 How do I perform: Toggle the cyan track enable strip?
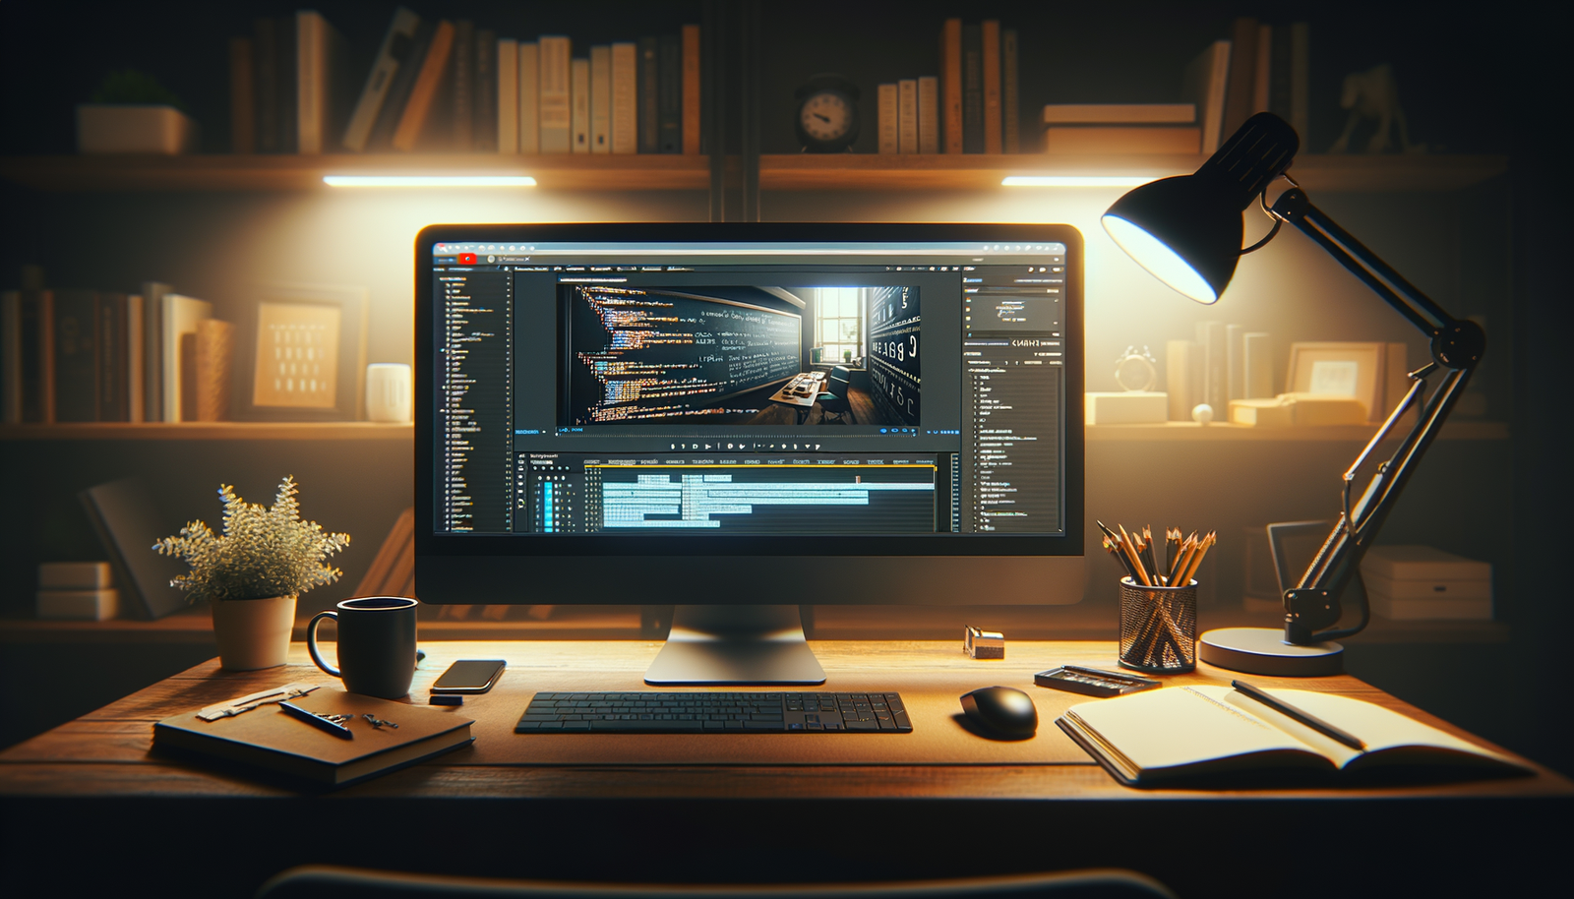(x=548, y=501)
